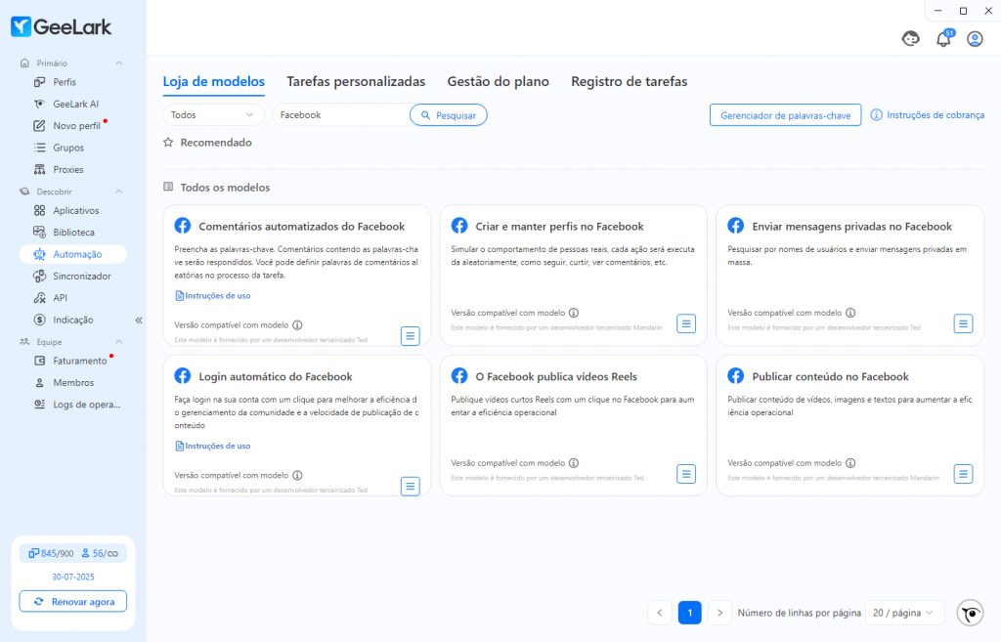Open the Publicar conteúdo no Facebook card
The width and height of the screenshot is (1001, 642).
[849, 426]
